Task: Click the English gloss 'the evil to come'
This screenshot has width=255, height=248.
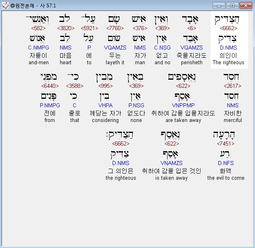Action: [x=226, y=178]
